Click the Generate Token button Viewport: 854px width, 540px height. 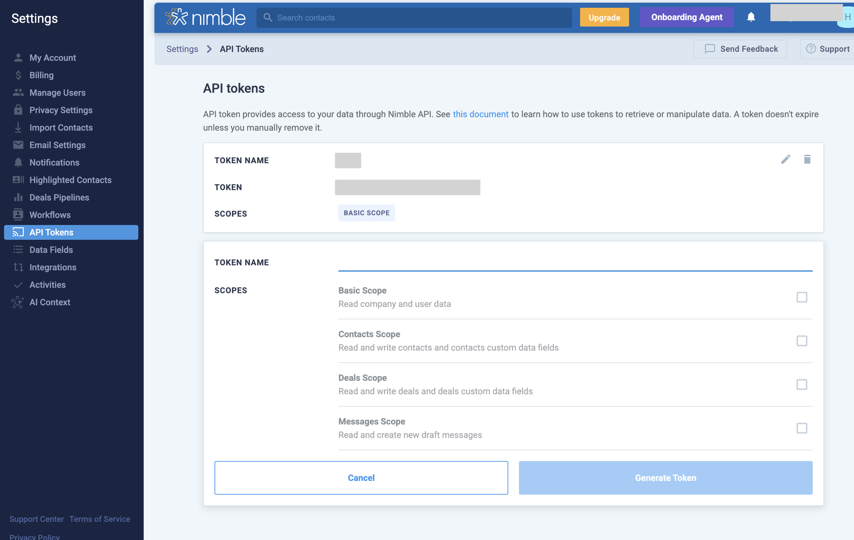click(x=665, y=478)
